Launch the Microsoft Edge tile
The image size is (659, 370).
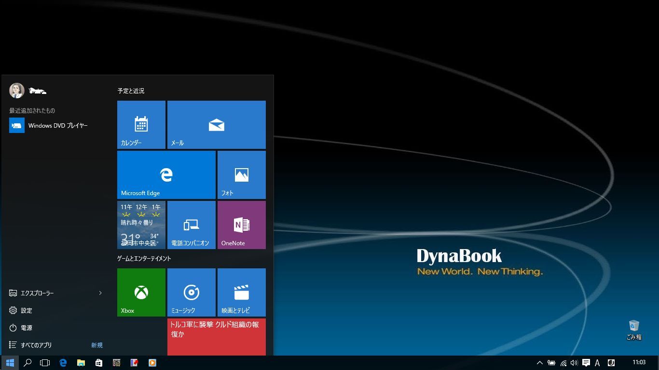(x=166, y=174)
